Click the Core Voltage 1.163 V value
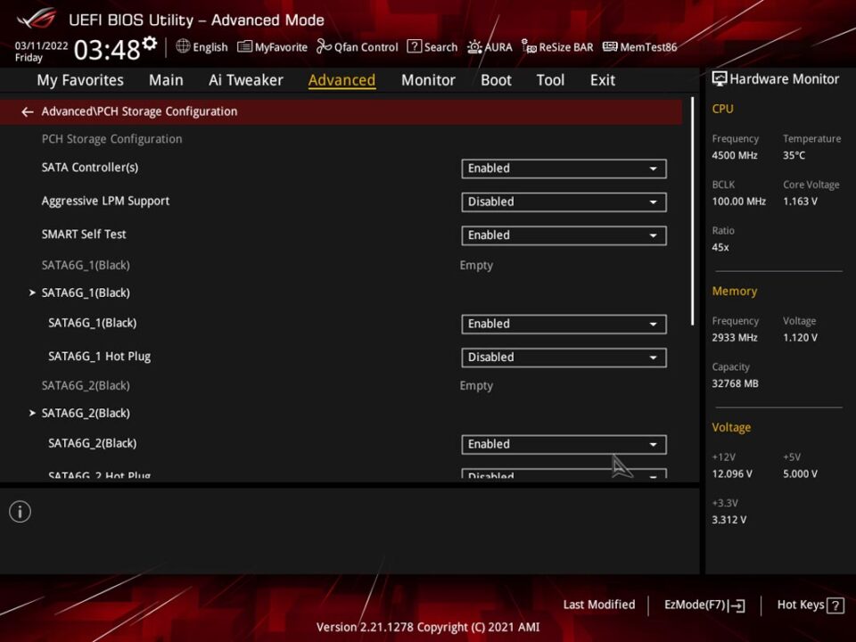The image size is (856, 642). click(x=801, y=202)
